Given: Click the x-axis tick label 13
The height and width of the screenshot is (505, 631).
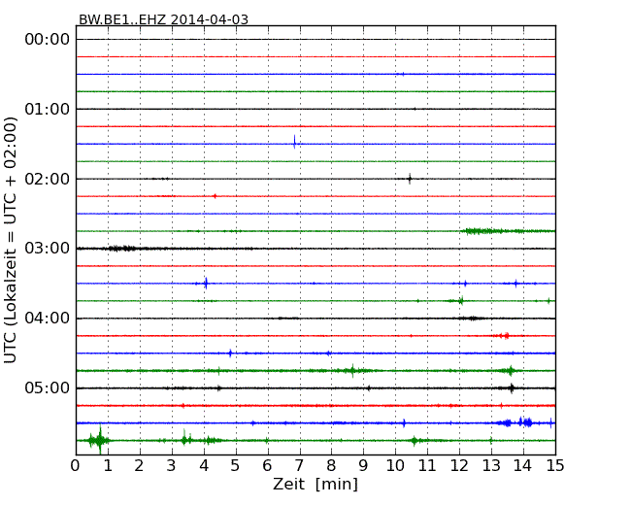Looking at the screenshot, I should point(491,466).
